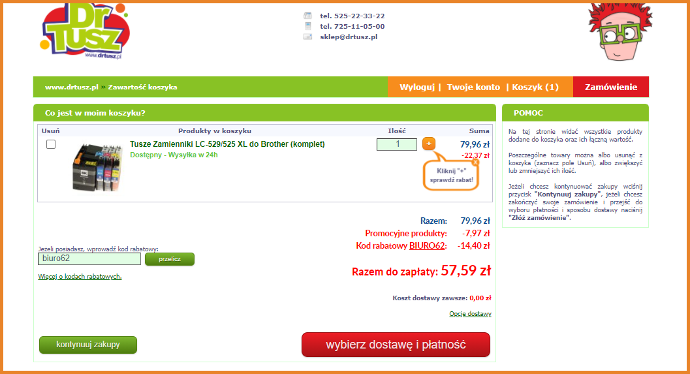Click the 'Zawartość koszyka' breadcrumb

coord(142,87)
